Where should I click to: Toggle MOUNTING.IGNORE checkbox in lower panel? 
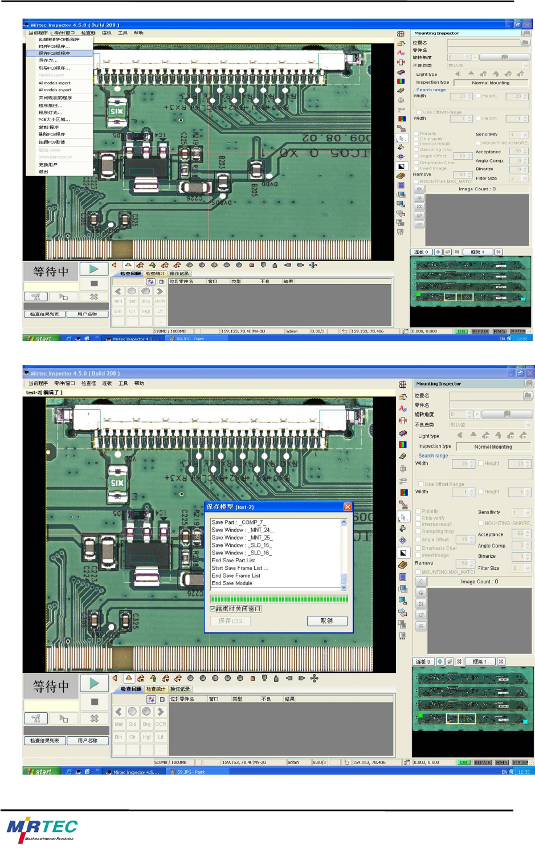point(481,523)
